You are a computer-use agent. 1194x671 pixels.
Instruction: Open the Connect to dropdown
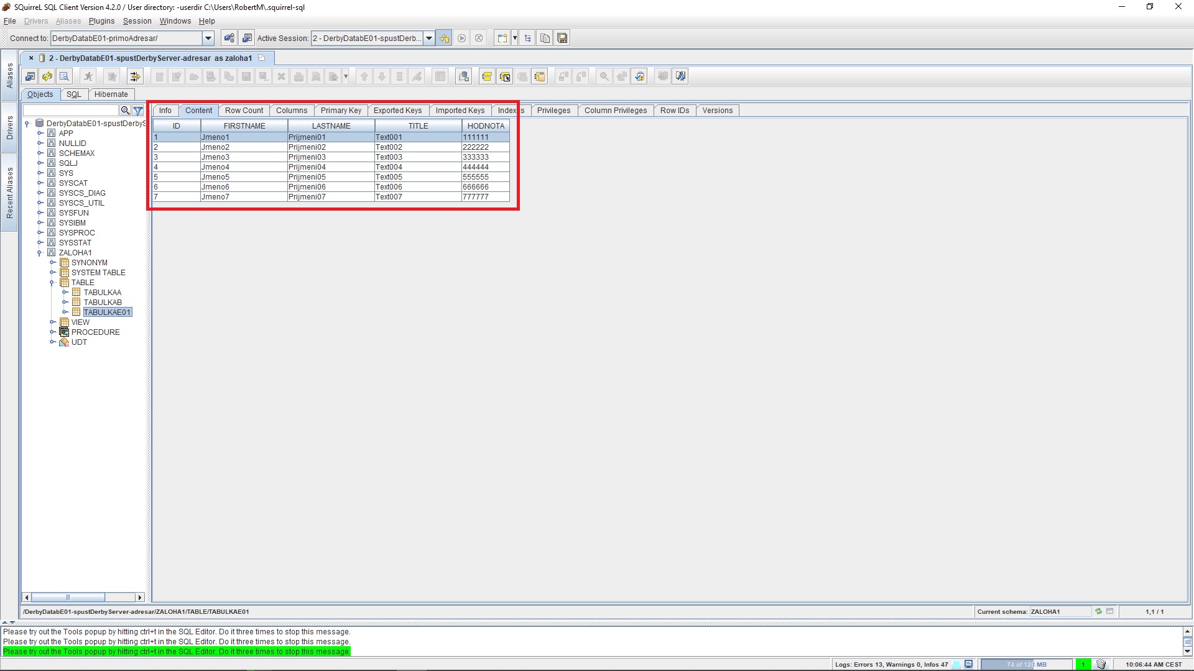click(208, 38)
